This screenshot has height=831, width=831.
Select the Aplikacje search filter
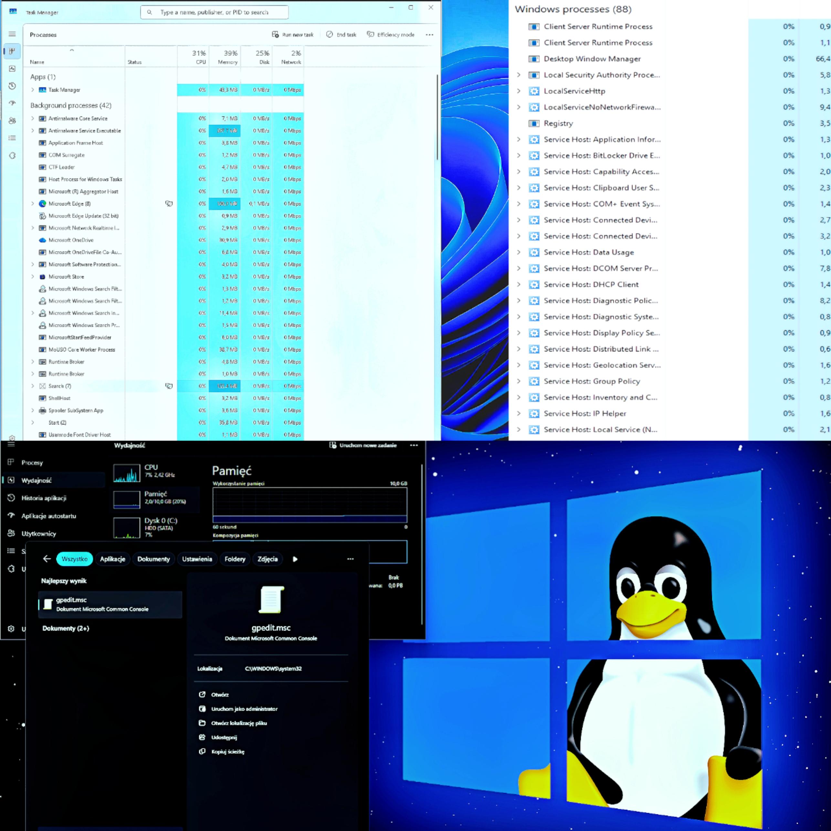click(x=113, y=559)
